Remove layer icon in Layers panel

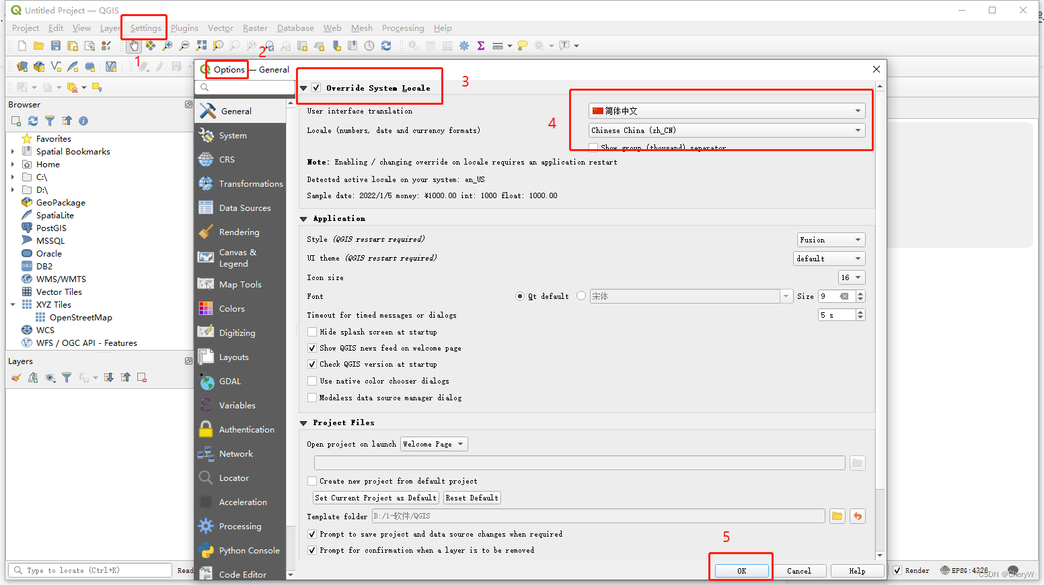(x=142, y=377)
